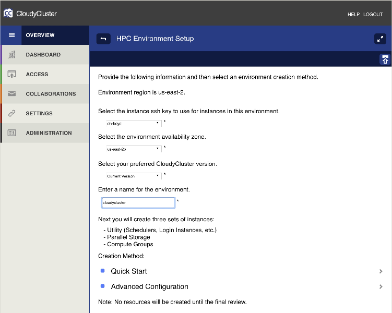Toggle the hamburger menu icon
The width and height of the screenshot is (392, 313).
click(11, 35)
